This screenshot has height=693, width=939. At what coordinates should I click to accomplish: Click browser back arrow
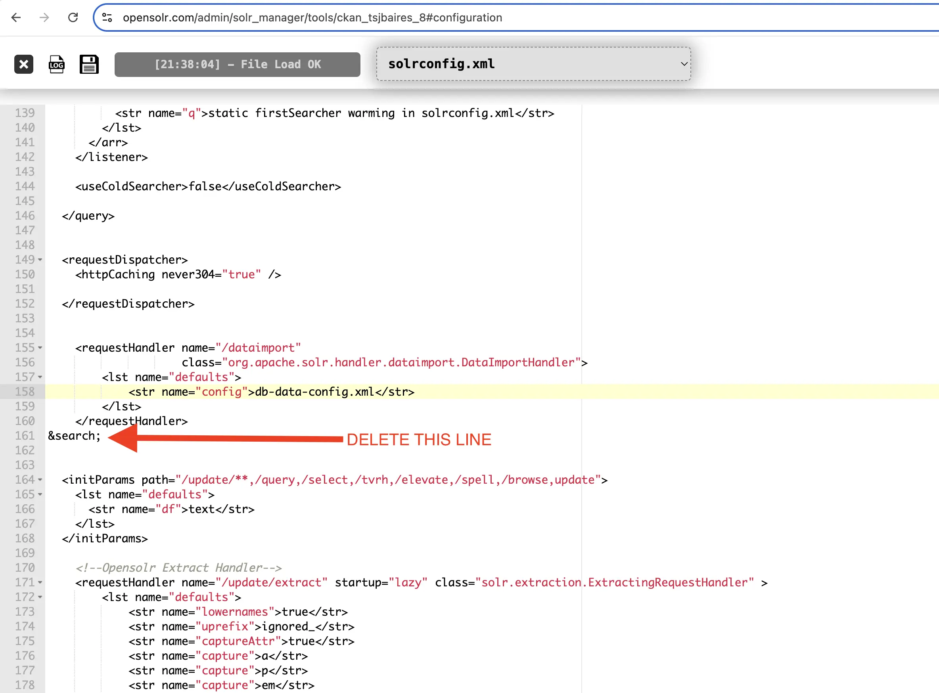[x=16, y=17]
